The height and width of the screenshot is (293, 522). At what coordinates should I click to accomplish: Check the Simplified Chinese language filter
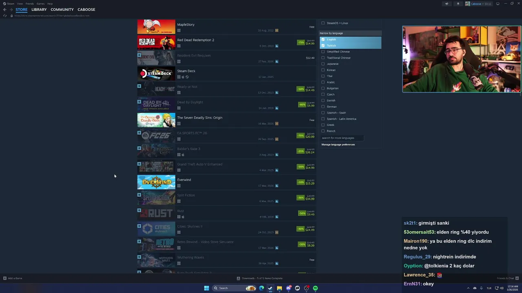(x=323, y=52)
